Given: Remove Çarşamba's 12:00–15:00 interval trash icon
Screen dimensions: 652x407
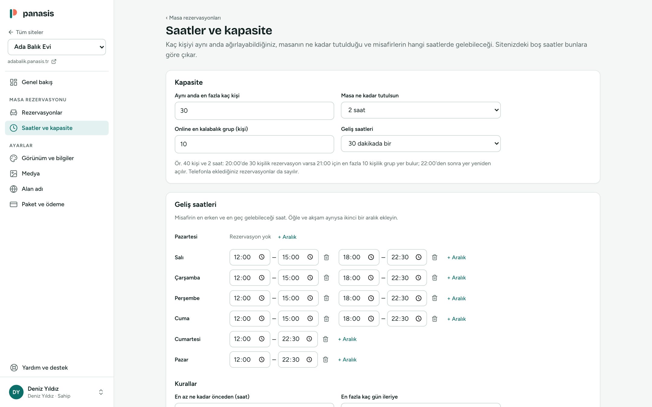Looking at the screenshot, I should (x=326, y=278).
